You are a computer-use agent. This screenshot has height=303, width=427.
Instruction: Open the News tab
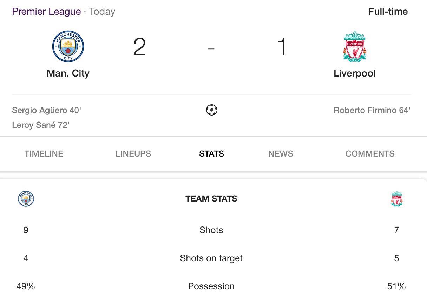pos(281,154)
